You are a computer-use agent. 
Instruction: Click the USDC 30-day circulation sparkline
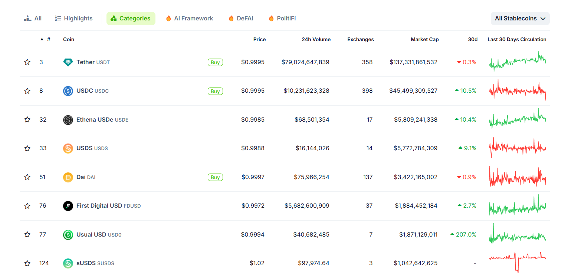[518, 90]
